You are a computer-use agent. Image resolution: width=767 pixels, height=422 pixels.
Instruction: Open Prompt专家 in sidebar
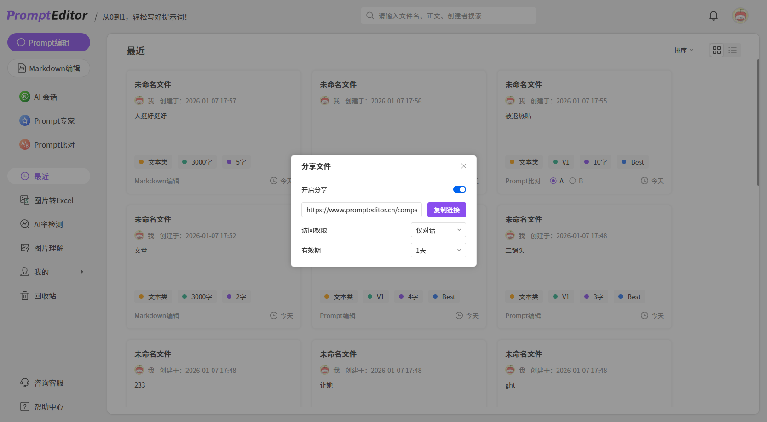point(54,121)
